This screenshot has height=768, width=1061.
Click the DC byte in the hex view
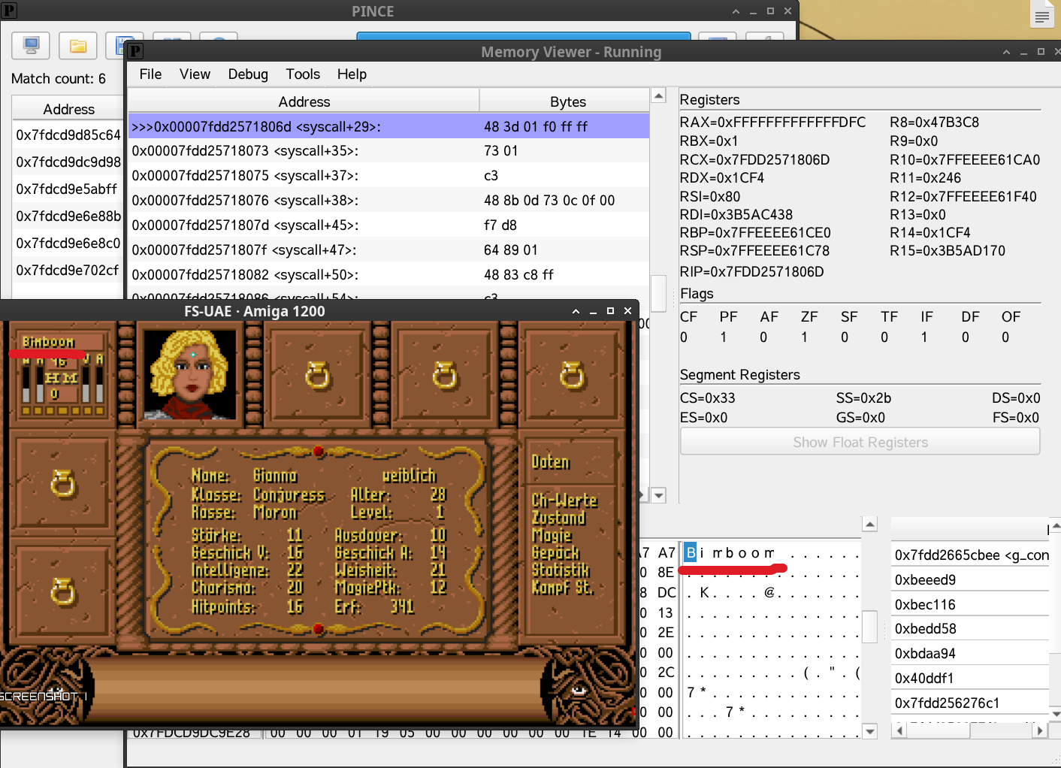(667, 592)
